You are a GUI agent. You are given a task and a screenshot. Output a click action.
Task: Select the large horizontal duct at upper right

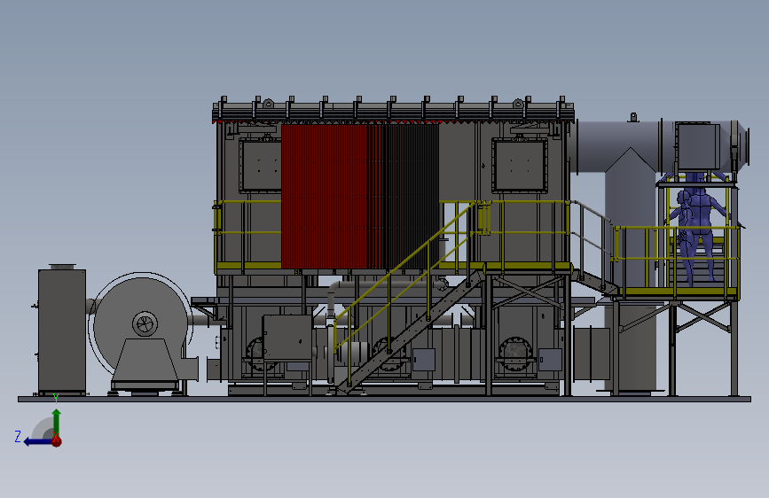coord(618,146)
